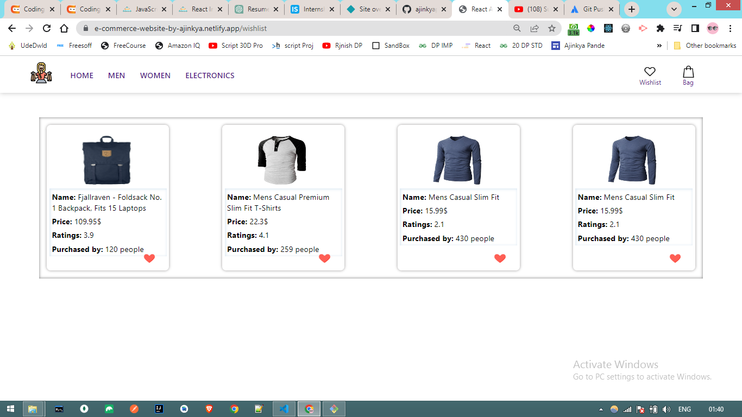Open the hidden bookmarks overflow chevron
Viewport: 742px width, 417px height.
pos(659,46)
